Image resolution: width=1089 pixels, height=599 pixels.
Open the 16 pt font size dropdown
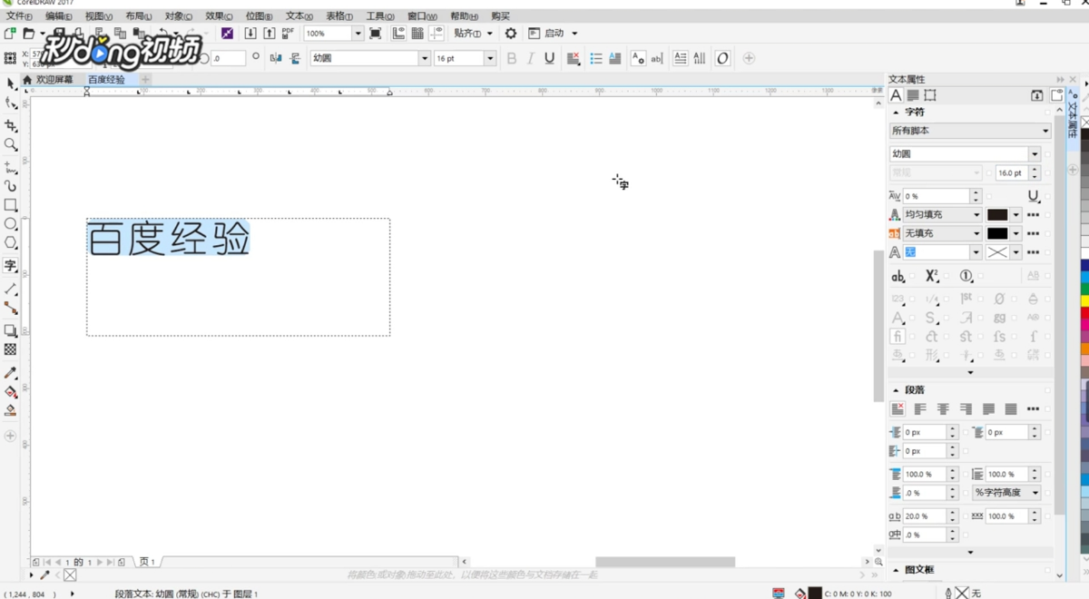tap(490, 58)
